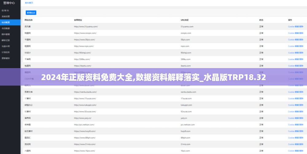Open 控制台 in the sidebar
Image resolution: width=307 pixels, height=154 pixels.
coord(6,10)
